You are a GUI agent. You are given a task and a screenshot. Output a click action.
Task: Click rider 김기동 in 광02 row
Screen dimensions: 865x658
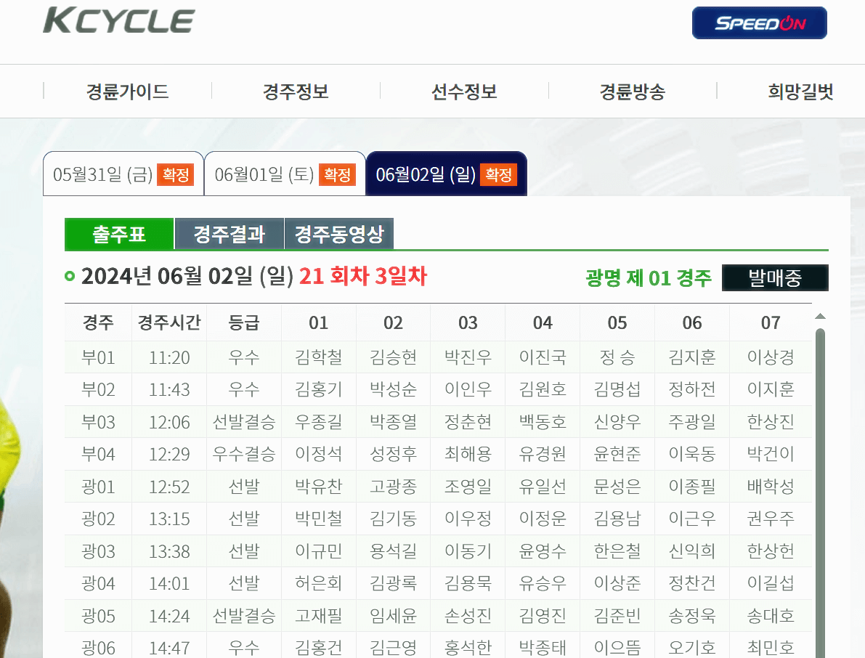(394, 519)
